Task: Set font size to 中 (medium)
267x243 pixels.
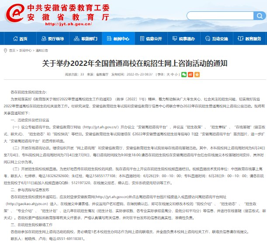Action: tap(172, 75)
